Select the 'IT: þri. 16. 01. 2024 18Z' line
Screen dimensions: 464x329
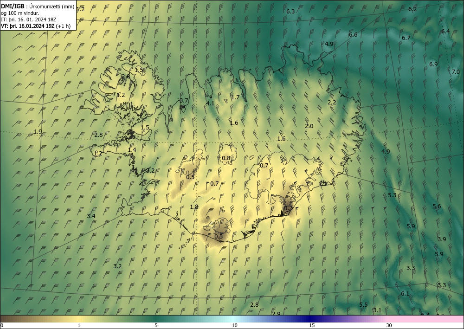point(28,19)
